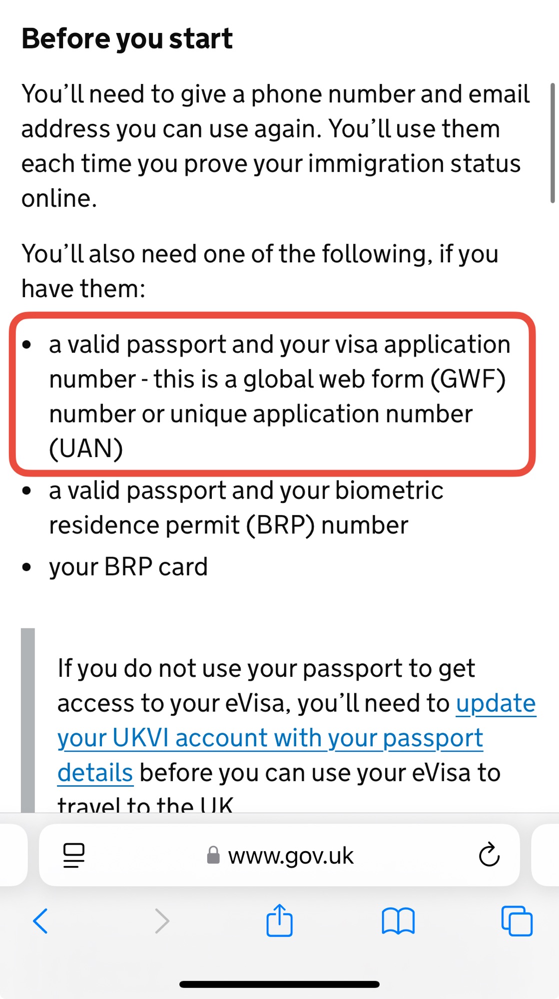Tap the next tab edge right of address bar

tap(546, 855)
